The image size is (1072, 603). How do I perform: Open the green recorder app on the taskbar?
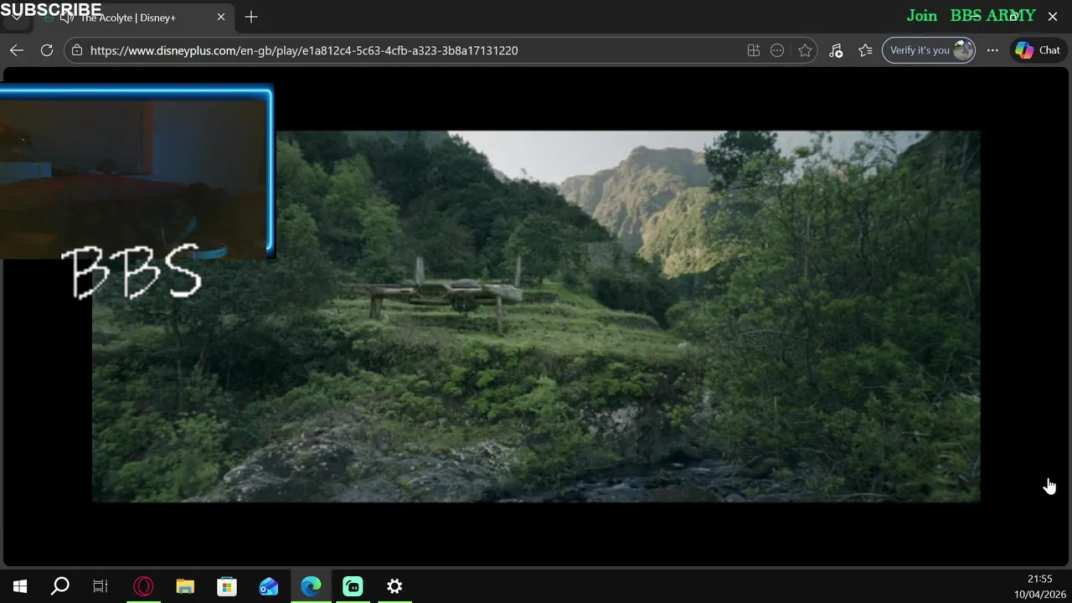tap(353, 586)
